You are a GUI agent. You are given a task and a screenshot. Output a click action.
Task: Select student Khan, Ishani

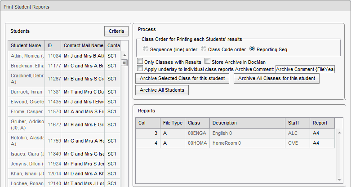click(x=27, y=174)
